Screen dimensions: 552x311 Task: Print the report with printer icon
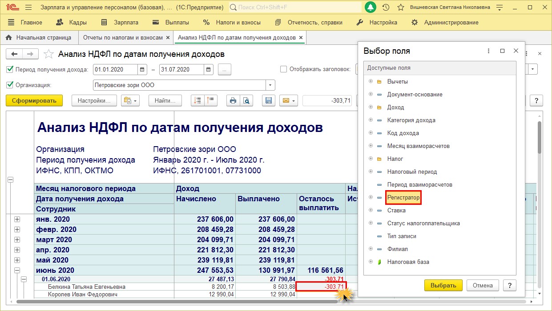233,101
